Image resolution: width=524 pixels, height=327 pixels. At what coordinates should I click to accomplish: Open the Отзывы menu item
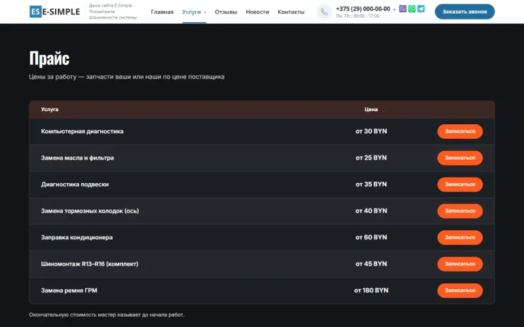click(x=226, y=12)
